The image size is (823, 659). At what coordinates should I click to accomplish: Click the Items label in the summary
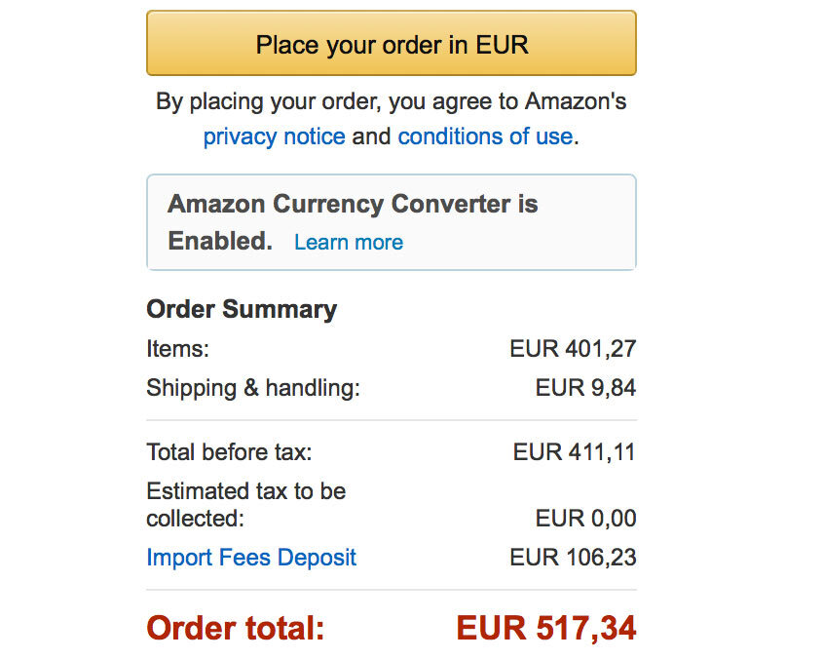pyautogui.click(x=177, y=349)
